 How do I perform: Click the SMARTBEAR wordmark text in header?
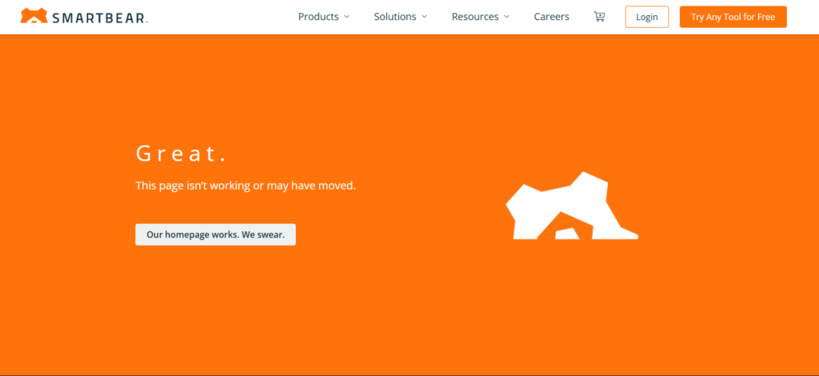[98, 17]
